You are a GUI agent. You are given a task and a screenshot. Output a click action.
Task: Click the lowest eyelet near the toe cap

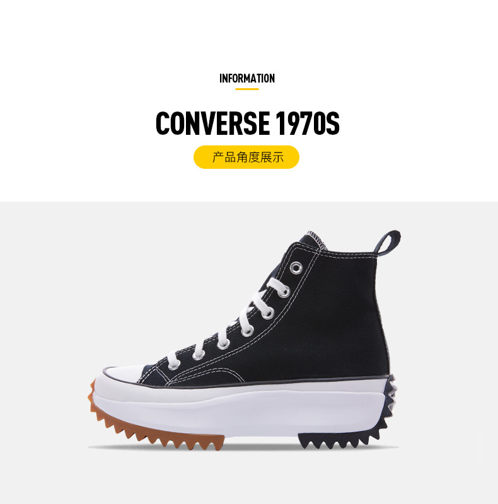174,365
